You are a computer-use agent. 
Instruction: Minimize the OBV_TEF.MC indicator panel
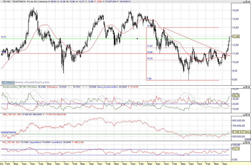point(244,115)
